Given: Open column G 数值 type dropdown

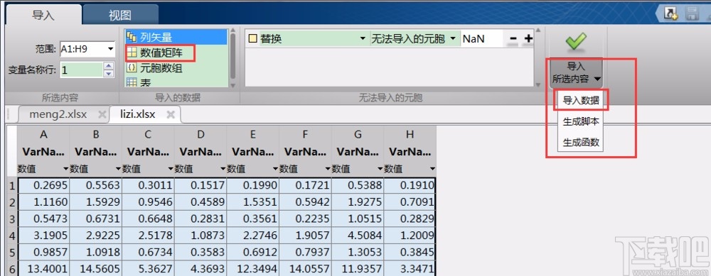Looking at the screenshot, I should pyautogui.click(x=380, y=170).
